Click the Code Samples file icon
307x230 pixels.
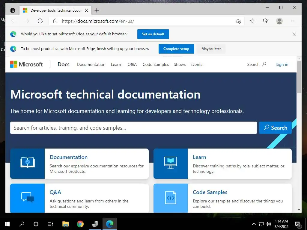[x=171, y=198]
